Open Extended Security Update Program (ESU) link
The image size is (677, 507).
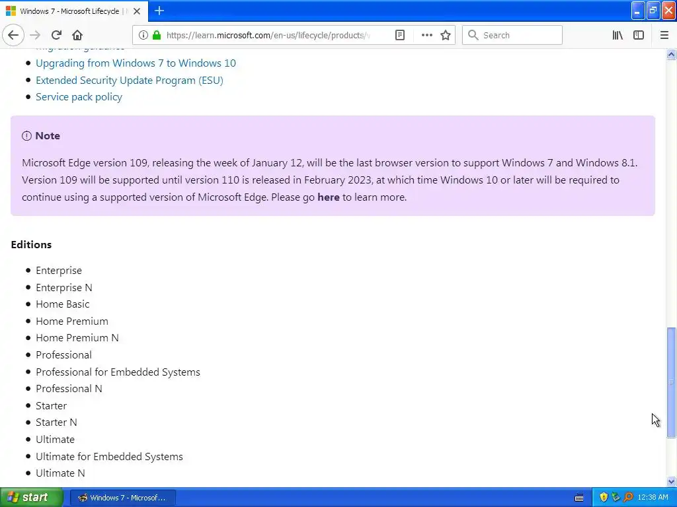pyautogui.click(x=130, y=80)
